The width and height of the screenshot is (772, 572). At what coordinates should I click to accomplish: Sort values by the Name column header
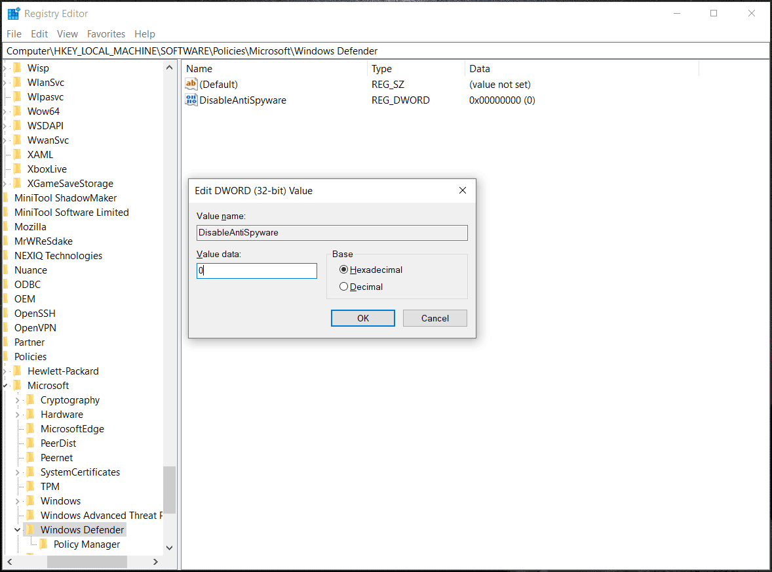pos(275,68)
